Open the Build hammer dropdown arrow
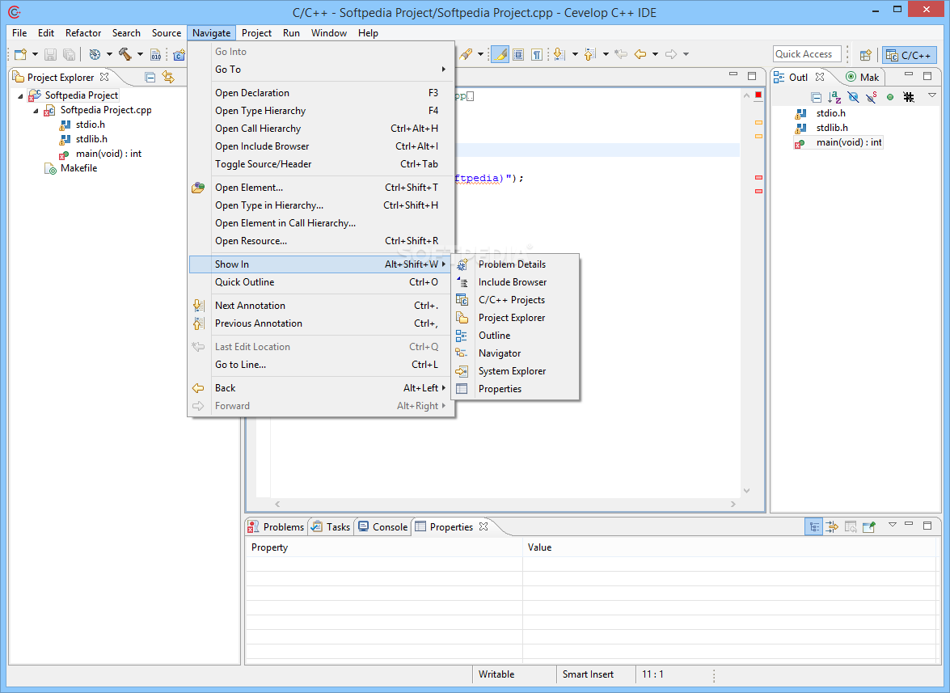 point(140,54)
